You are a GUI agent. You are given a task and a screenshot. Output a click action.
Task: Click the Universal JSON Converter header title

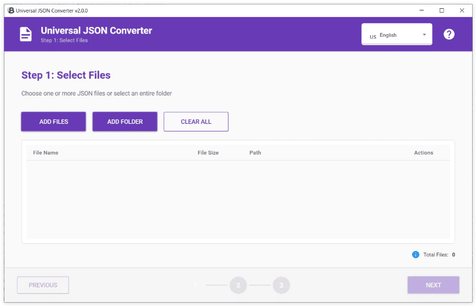click(x=96, y=31)
